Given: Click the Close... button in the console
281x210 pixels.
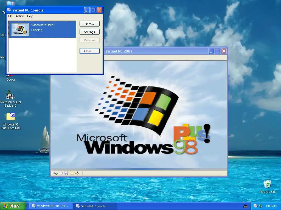Looking at the screenshot, I should point(89,51).
